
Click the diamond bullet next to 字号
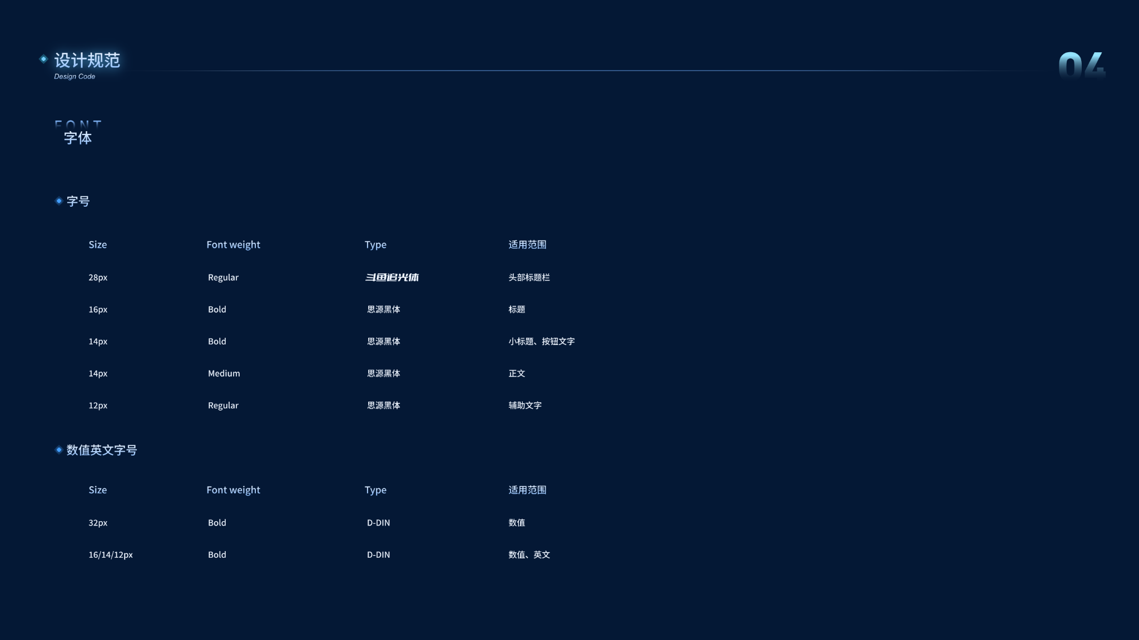point(58,201)
